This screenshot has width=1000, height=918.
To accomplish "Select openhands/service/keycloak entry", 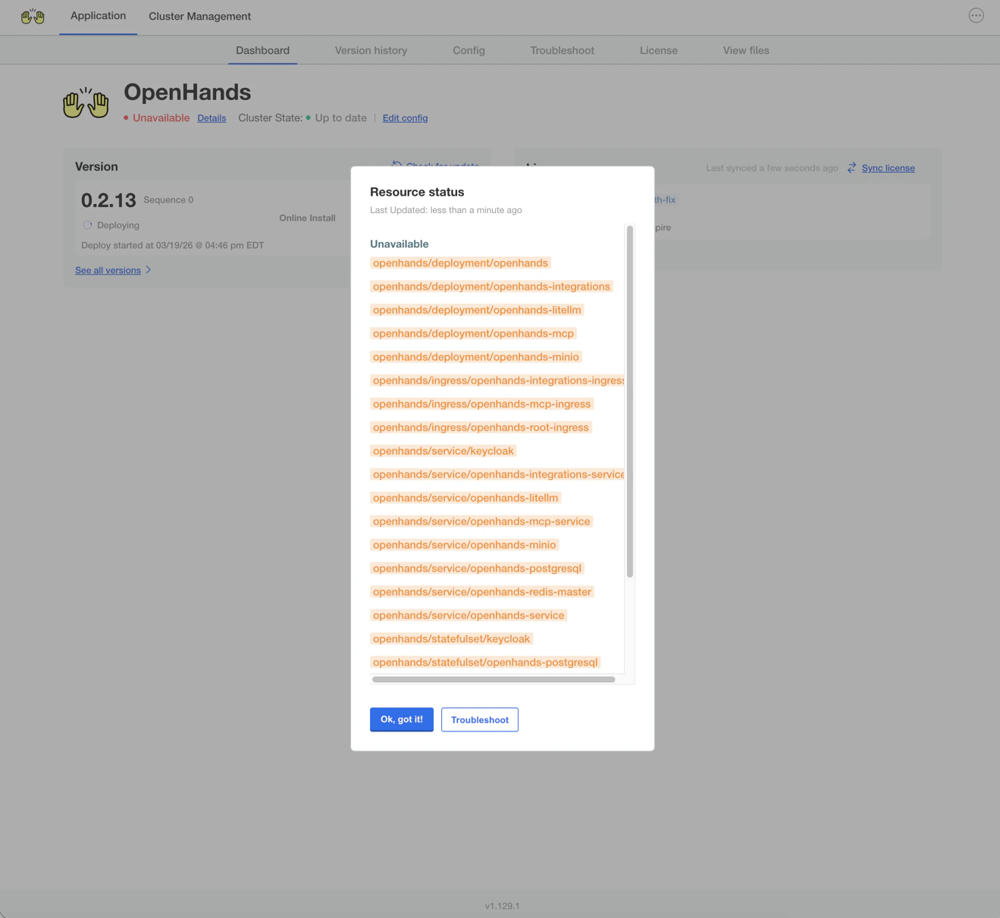I will click(443, 451).
